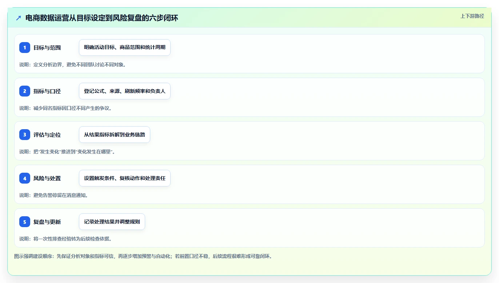
Task: Select the 评估与定位 step label
Action: [x=47, y=135]
